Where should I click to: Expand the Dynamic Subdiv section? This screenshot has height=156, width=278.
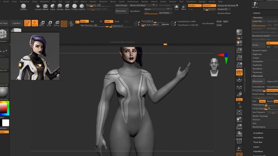coord(260,51)
